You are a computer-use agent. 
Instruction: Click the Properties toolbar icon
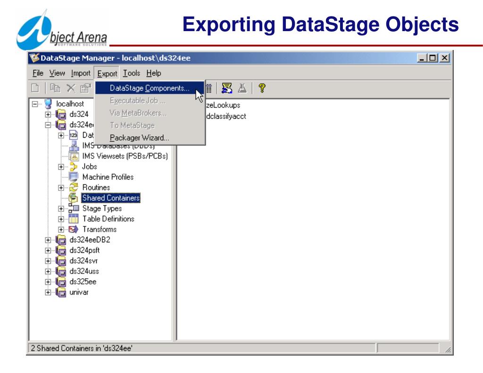[85, 88]
